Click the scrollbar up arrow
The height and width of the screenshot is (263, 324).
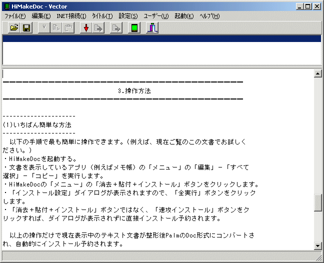pyautogui.click(x=317, y=73)
